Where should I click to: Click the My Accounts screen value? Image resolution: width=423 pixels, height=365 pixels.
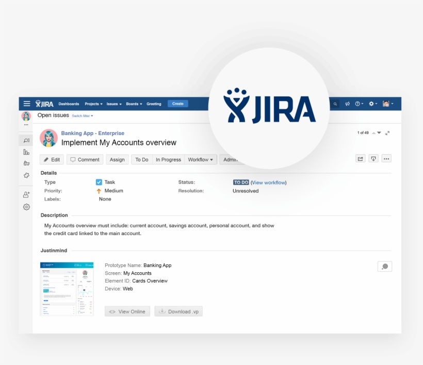(x=137, y=273)
